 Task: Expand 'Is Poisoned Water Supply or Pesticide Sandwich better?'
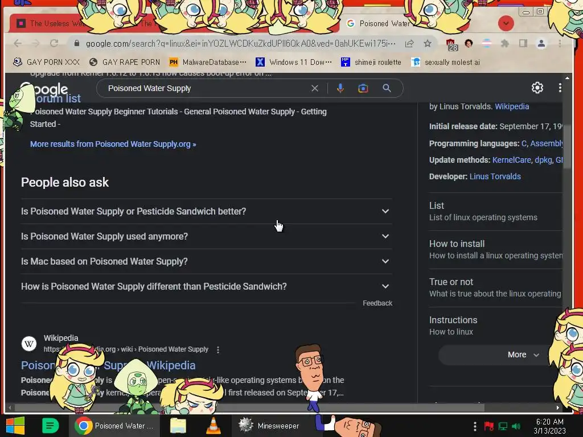206,211
